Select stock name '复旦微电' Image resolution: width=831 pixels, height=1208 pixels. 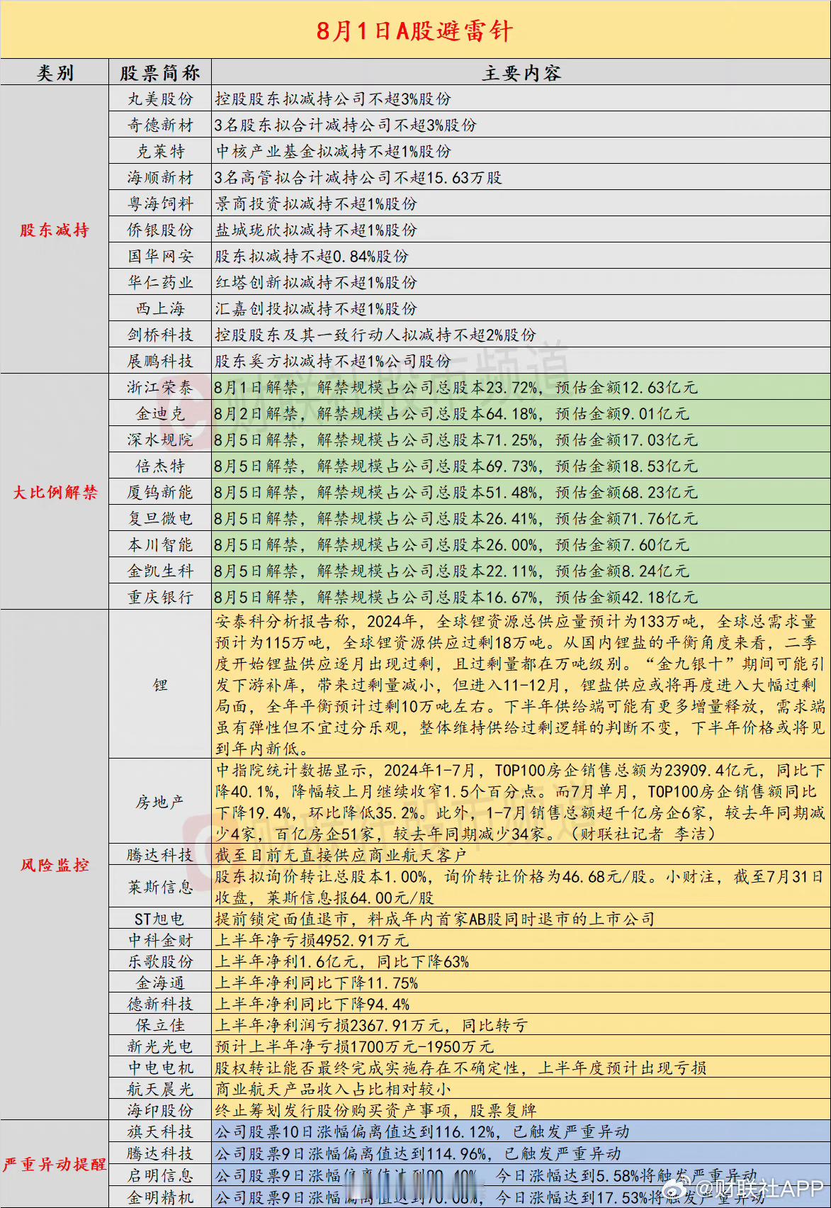pos(160,519)
